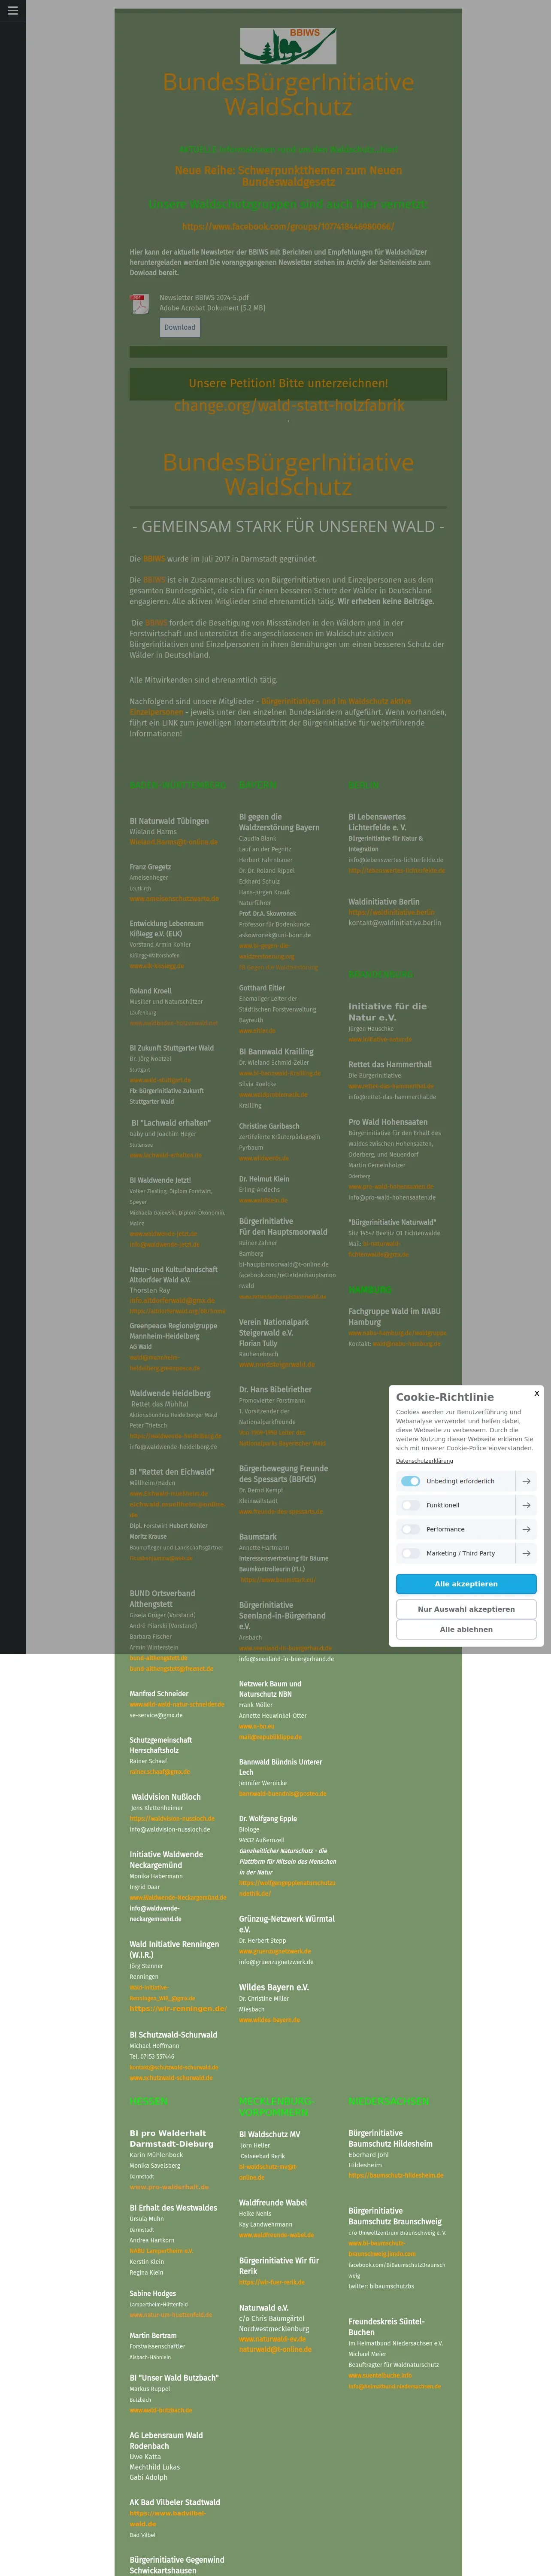Open www.schutzwald-schurwald.de link
551x2576 pixels.
click(171, 2078)
